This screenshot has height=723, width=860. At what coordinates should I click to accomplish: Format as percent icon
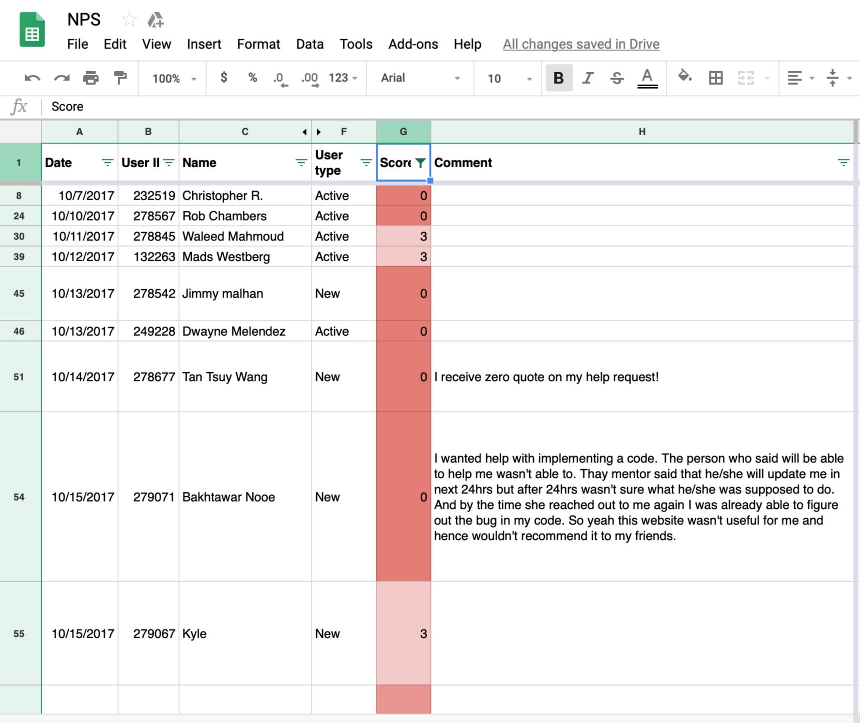[x=252, y=78]
